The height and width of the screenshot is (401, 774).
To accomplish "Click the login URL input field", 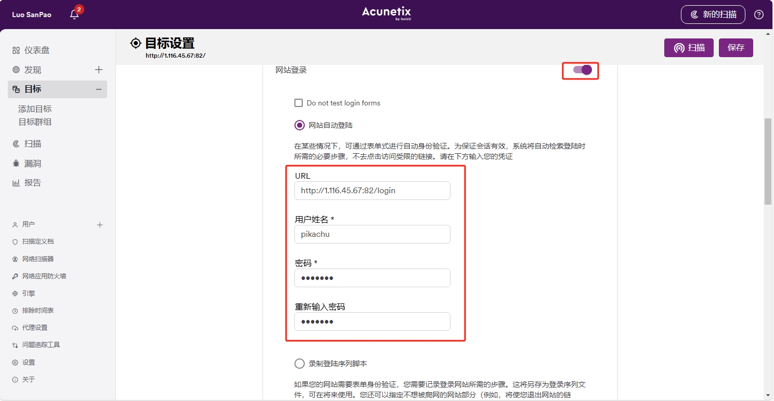I will [372, 191].
